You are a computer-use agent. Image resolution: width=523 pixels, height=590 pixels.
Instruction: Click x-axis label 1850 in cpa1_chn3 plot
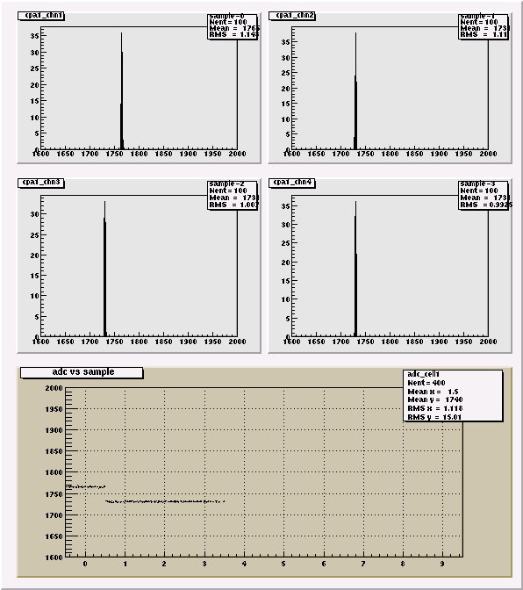(163, 342)
